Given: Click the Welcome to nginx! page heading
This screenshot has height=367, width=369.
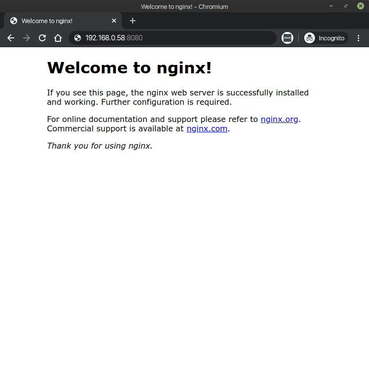Looking at the screenshot, I should (x=129, y=68).
